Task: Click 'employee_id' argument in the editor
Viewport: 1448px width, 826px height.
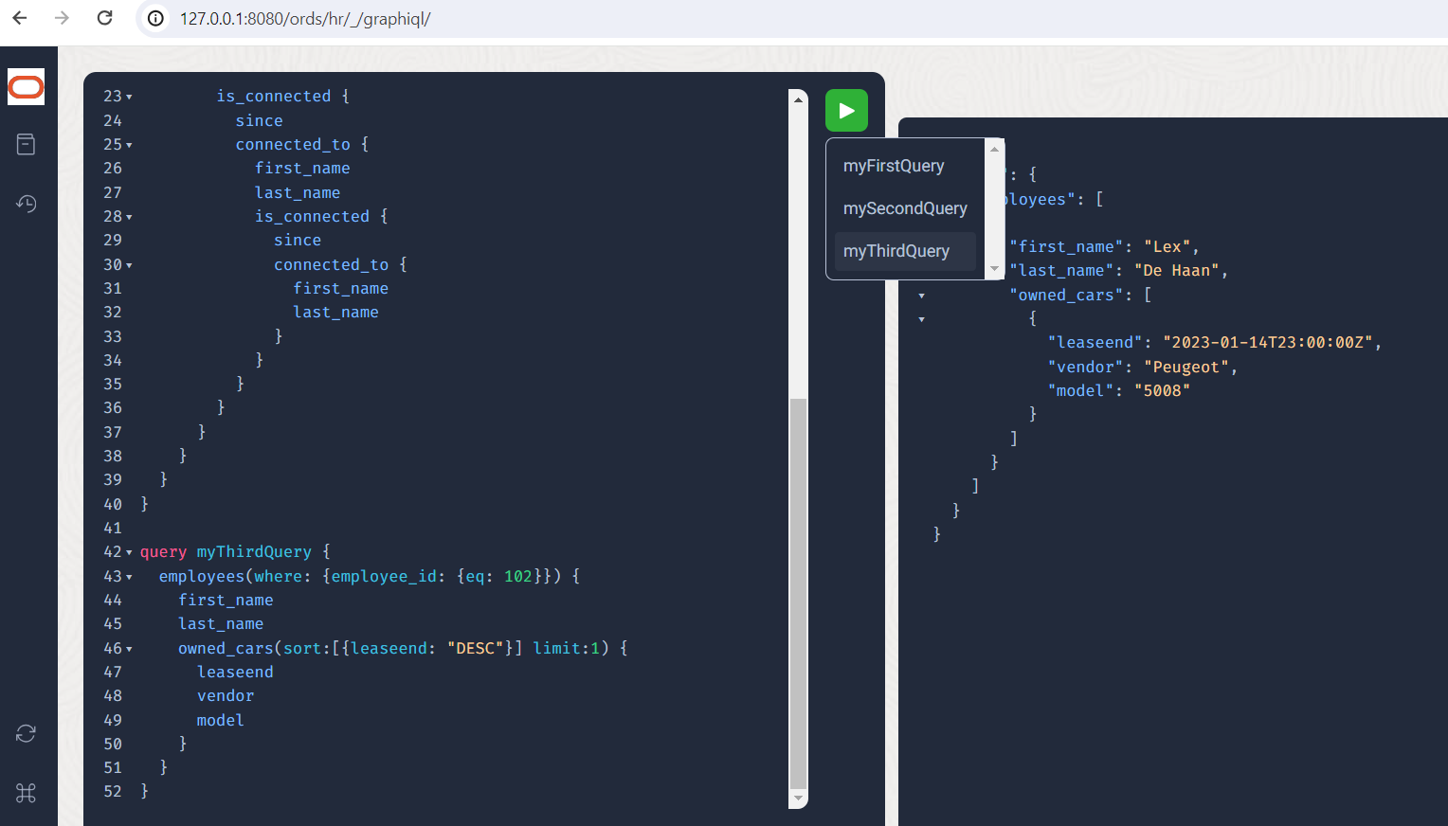Action: [x=384, y=576]
